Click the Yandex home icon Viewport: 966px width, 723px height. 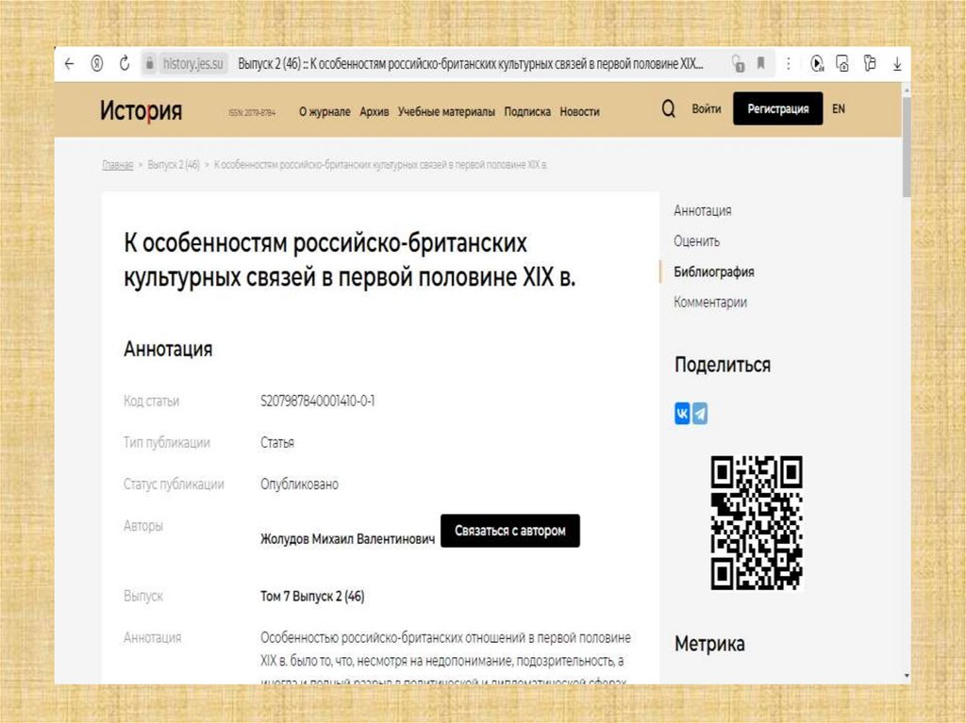pos(96,63)
